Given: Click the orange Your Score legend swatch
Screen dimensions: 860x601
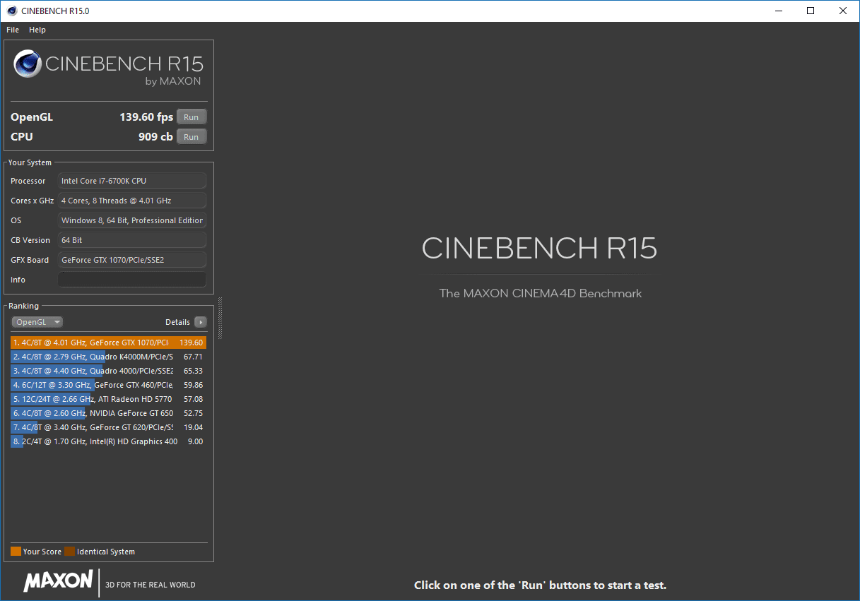Looking at the screenshot, I should [16, 552].
